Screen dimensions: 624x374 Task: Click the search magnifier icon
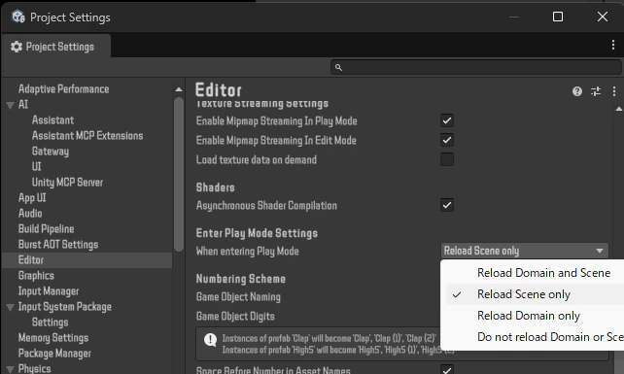pyautogui.click(x=338, y=67)
